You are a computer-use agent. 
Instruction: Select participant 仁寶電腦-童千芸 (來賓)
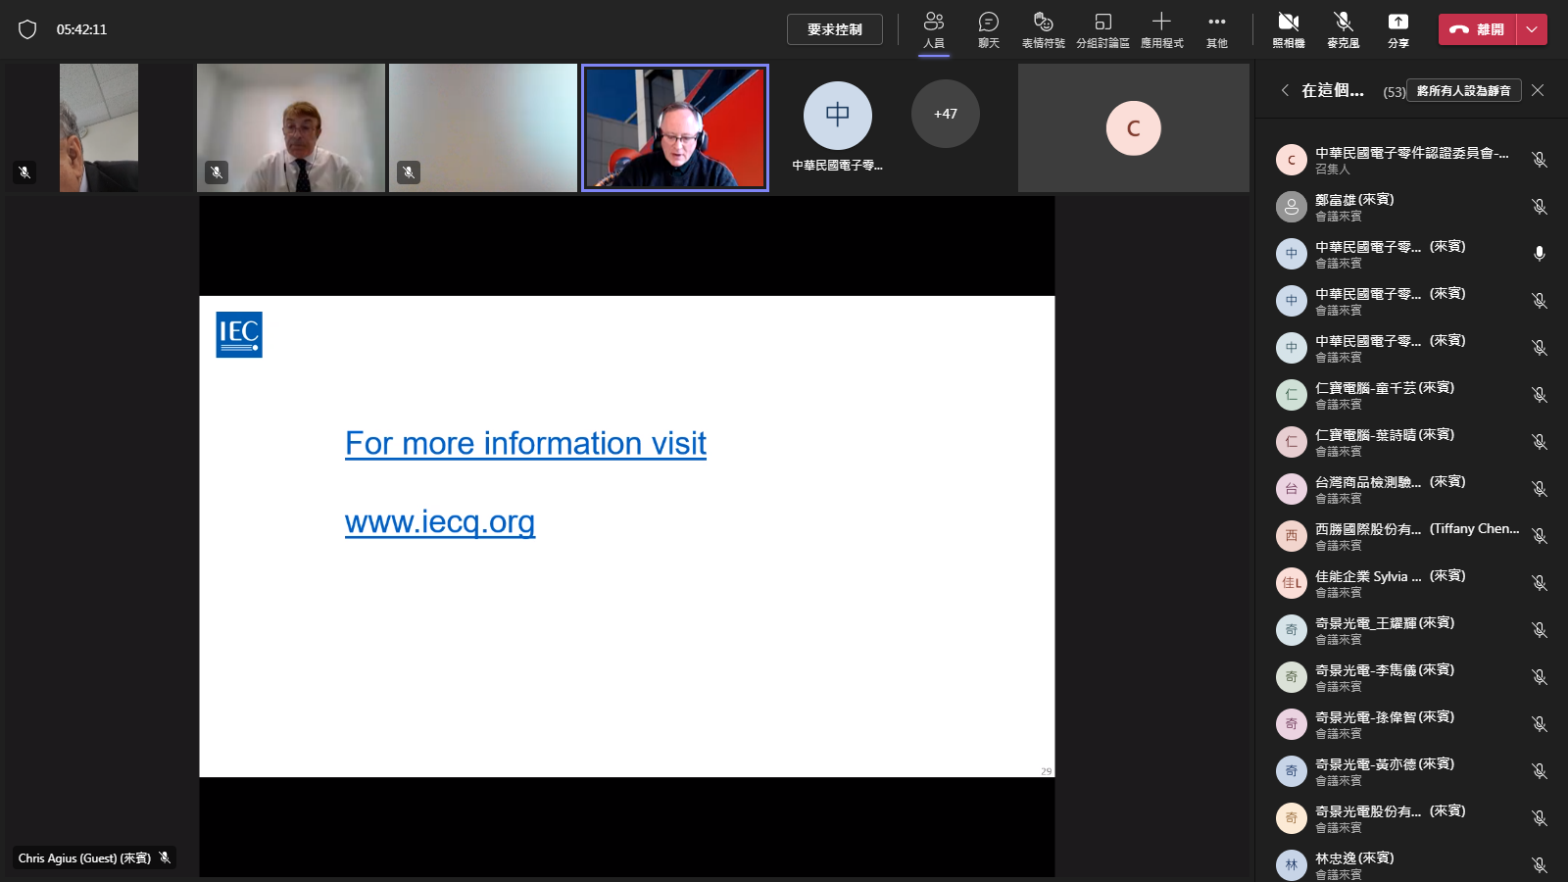tap(1411, 395)
